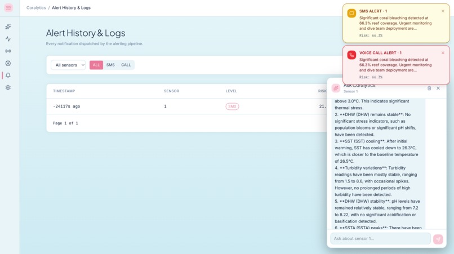Select the ALL filter tab
Screen dimensions: 454x254
pos(96,65)
